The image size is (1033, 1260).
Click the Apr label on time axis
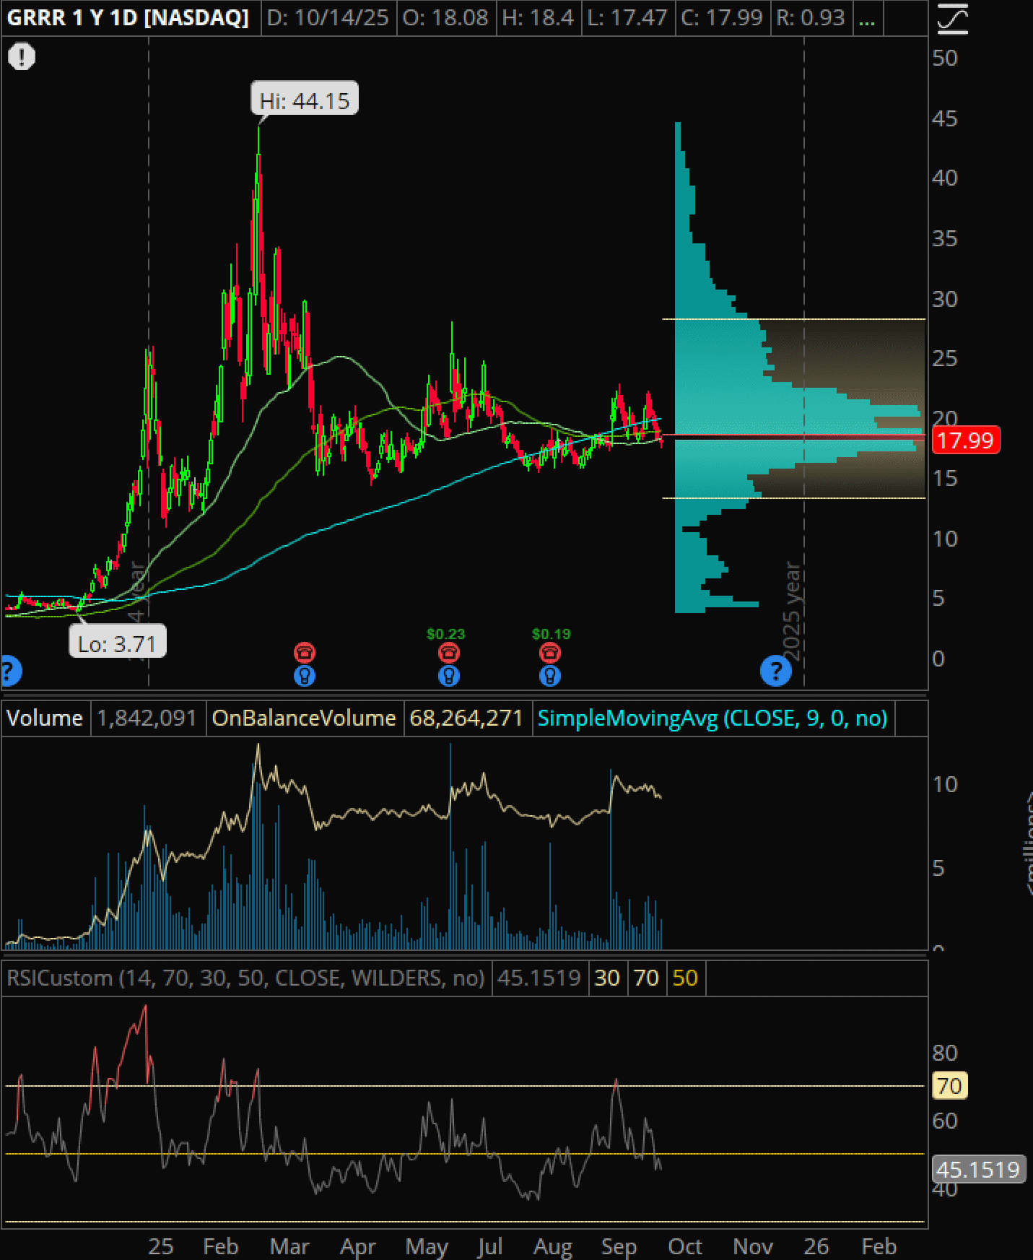pos(358,1246)
